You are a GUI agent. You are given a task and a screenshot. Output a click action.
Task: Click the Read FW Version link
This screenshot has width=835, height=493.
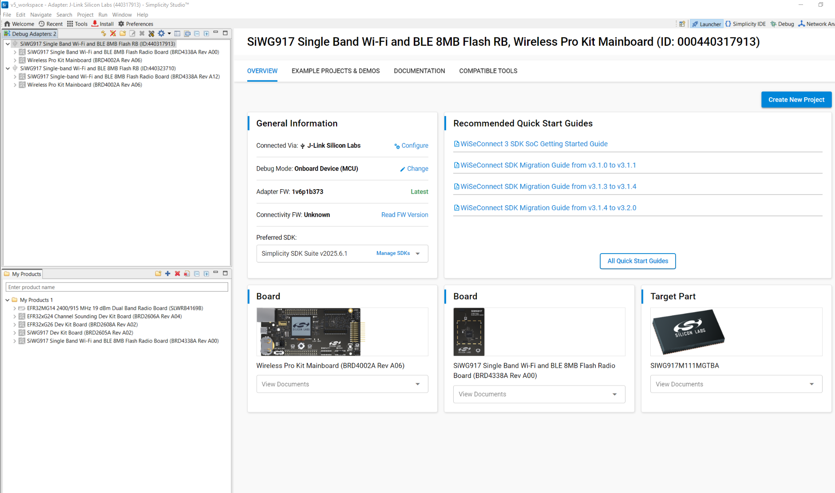tap(404, 215)
